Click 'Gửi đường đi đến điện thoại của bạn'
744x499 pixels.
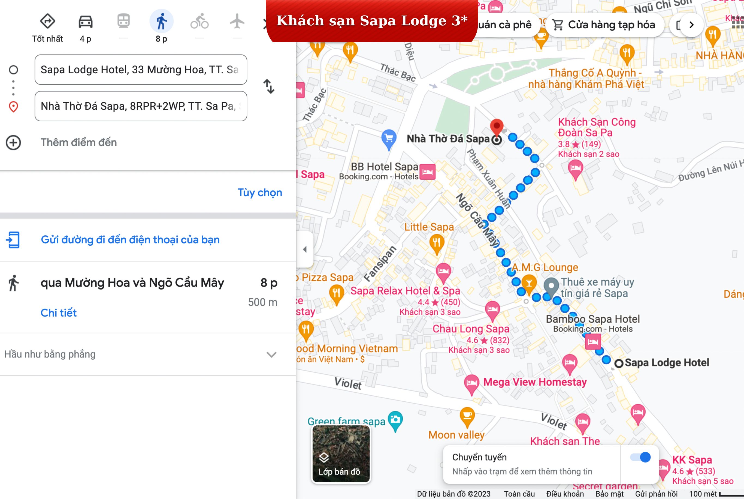130,240
